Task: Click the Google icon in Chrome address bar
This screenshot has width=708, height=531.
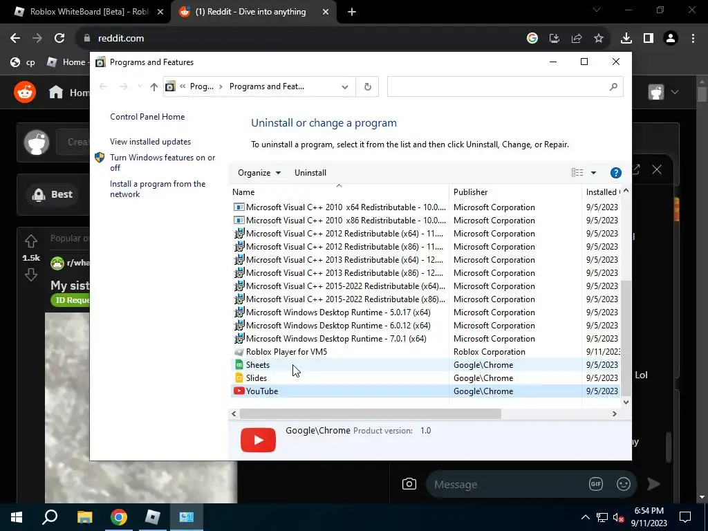Action: pos(532,39)
